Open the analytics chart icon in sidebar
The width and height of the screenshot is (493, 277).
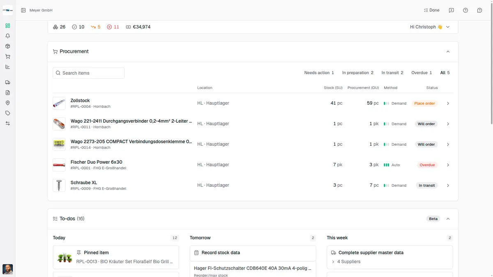7,67
